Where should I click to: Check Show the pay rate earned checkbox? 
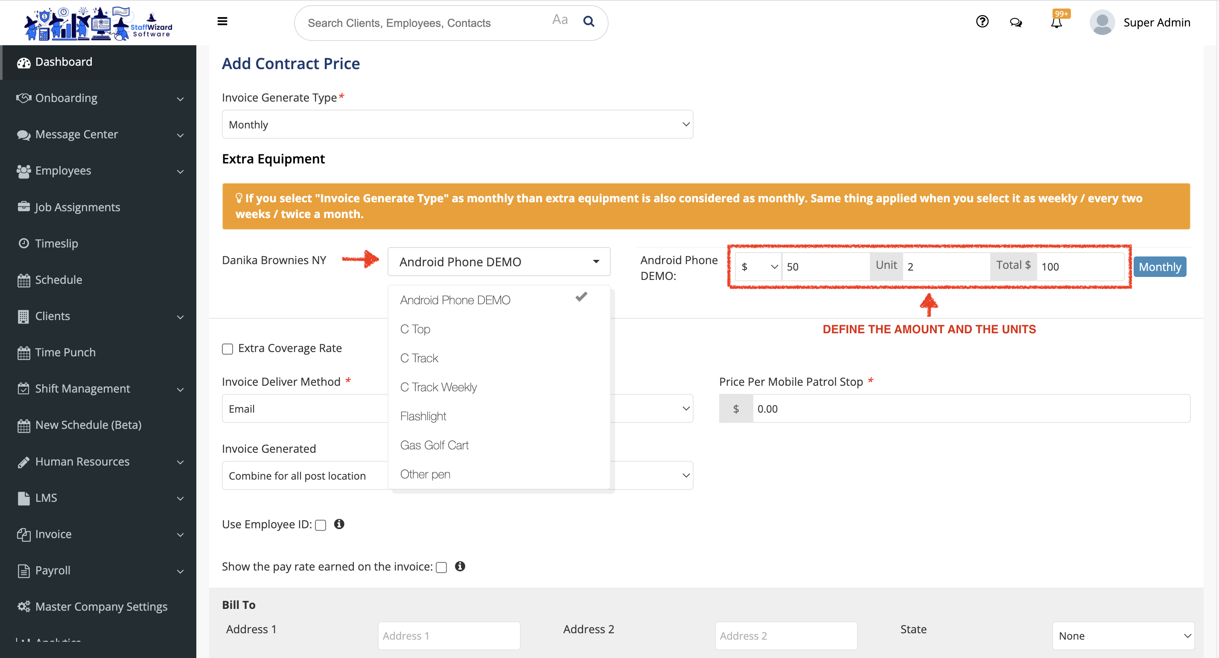coord(441,567)
